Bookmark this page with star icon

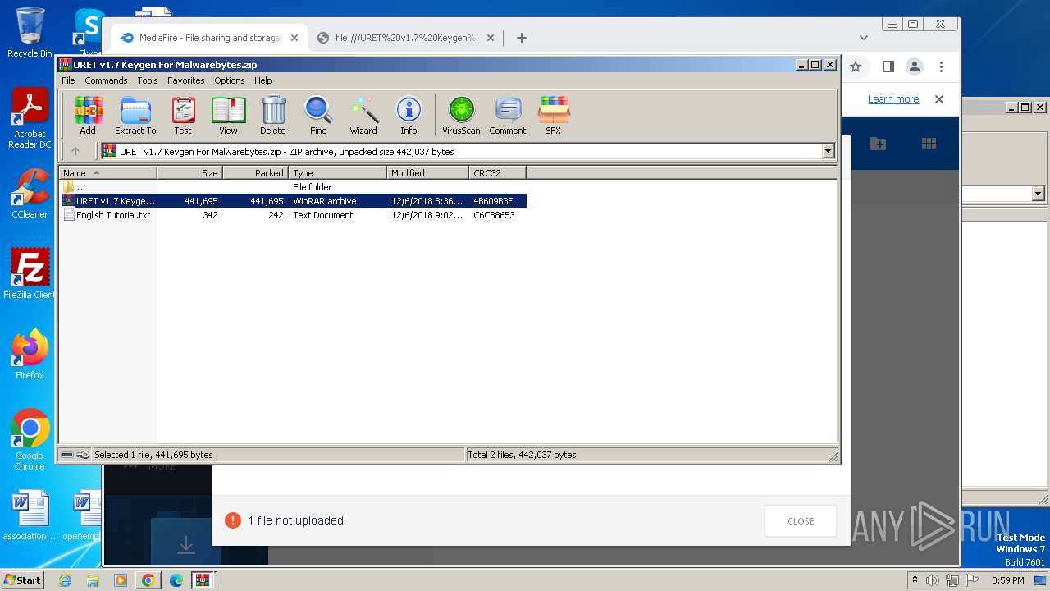click(856, 66)
